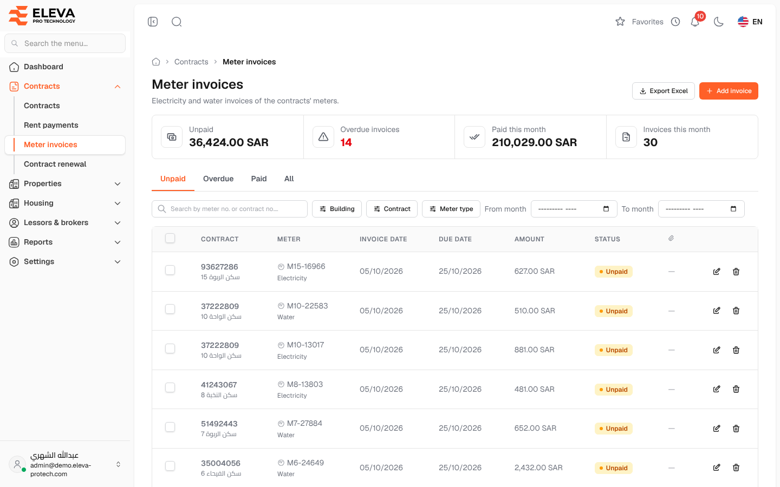Open the calendar picker for From month
Screen dimensions: 780x487
coord(606,209)
